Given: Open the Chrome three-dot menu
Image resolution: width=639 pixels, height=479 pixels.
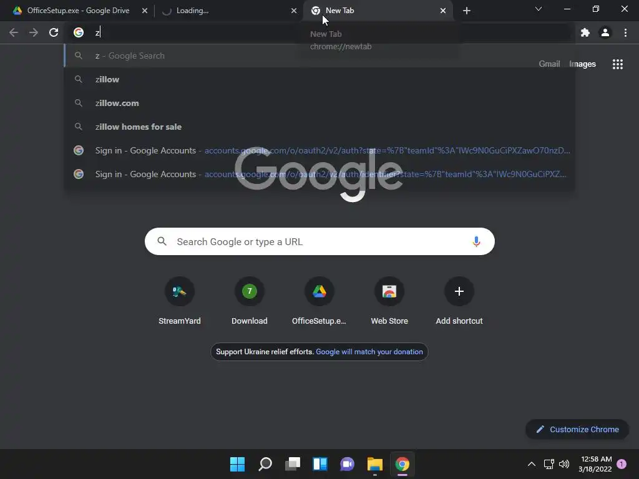Looking at the screenshot, I should (x=625, y=32).
